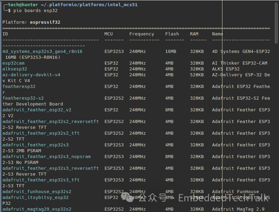The image size is (279, 212).
Task: Click the 'AI Thinker ESP32-CAM' board name
Action: [x=240, y=63]
